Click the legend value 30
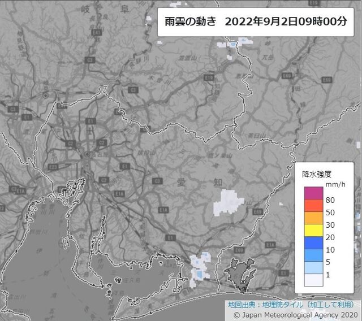This screenshot has width=362, height=321. coord(330,225)
